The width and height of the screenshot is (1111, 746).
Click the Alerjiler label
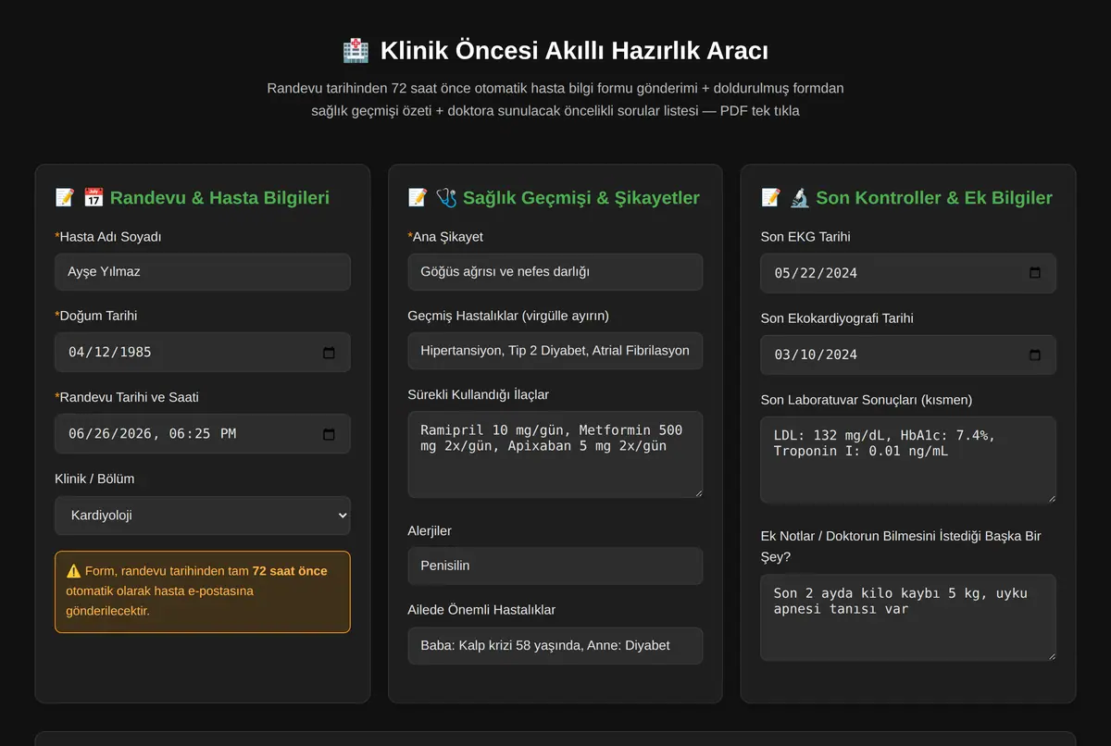430,531
